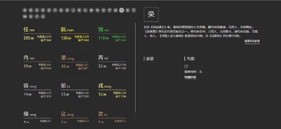Click the 先祖 section heading

(x=191, y=59)
